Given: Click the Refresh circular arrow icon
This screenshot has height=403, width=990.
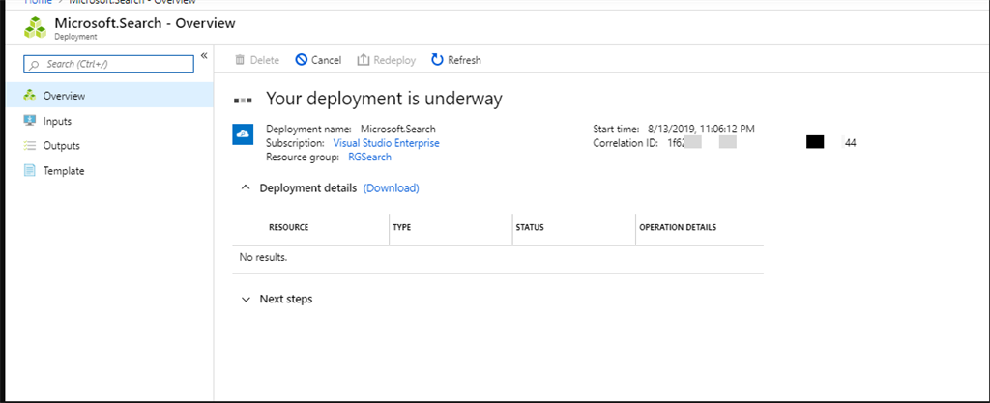Looking at the screenshot, I should (437, 60).
